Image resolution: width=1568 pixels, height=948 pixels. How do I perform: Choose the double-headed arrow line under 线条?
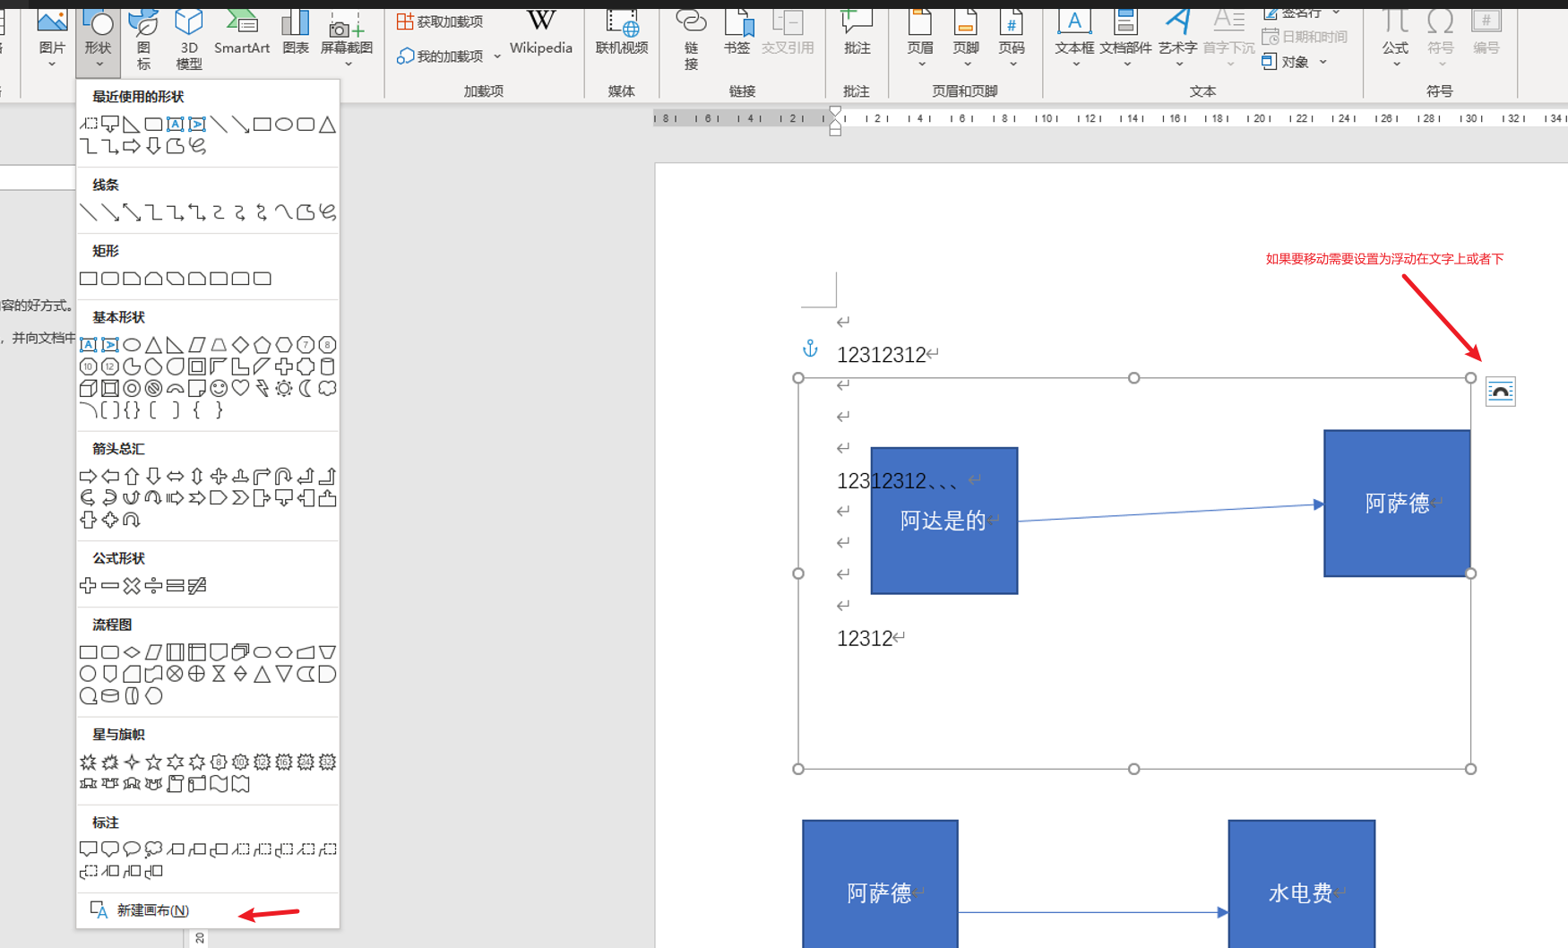tap(132, 212)
